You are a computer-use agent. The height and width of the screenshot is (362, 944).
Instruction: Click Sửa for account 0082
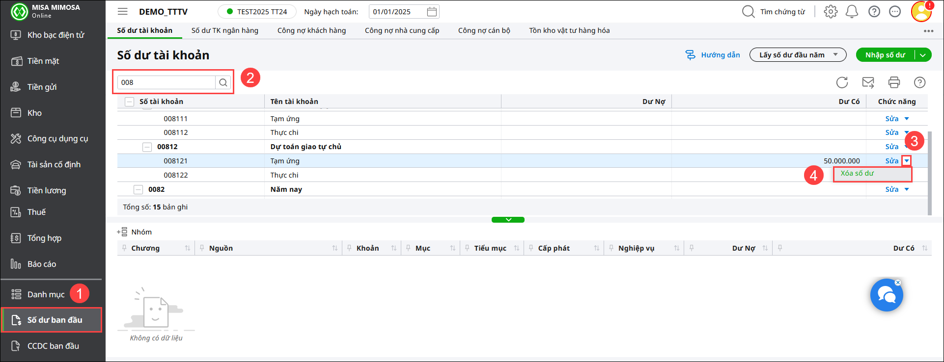click(x=891, y=189)
